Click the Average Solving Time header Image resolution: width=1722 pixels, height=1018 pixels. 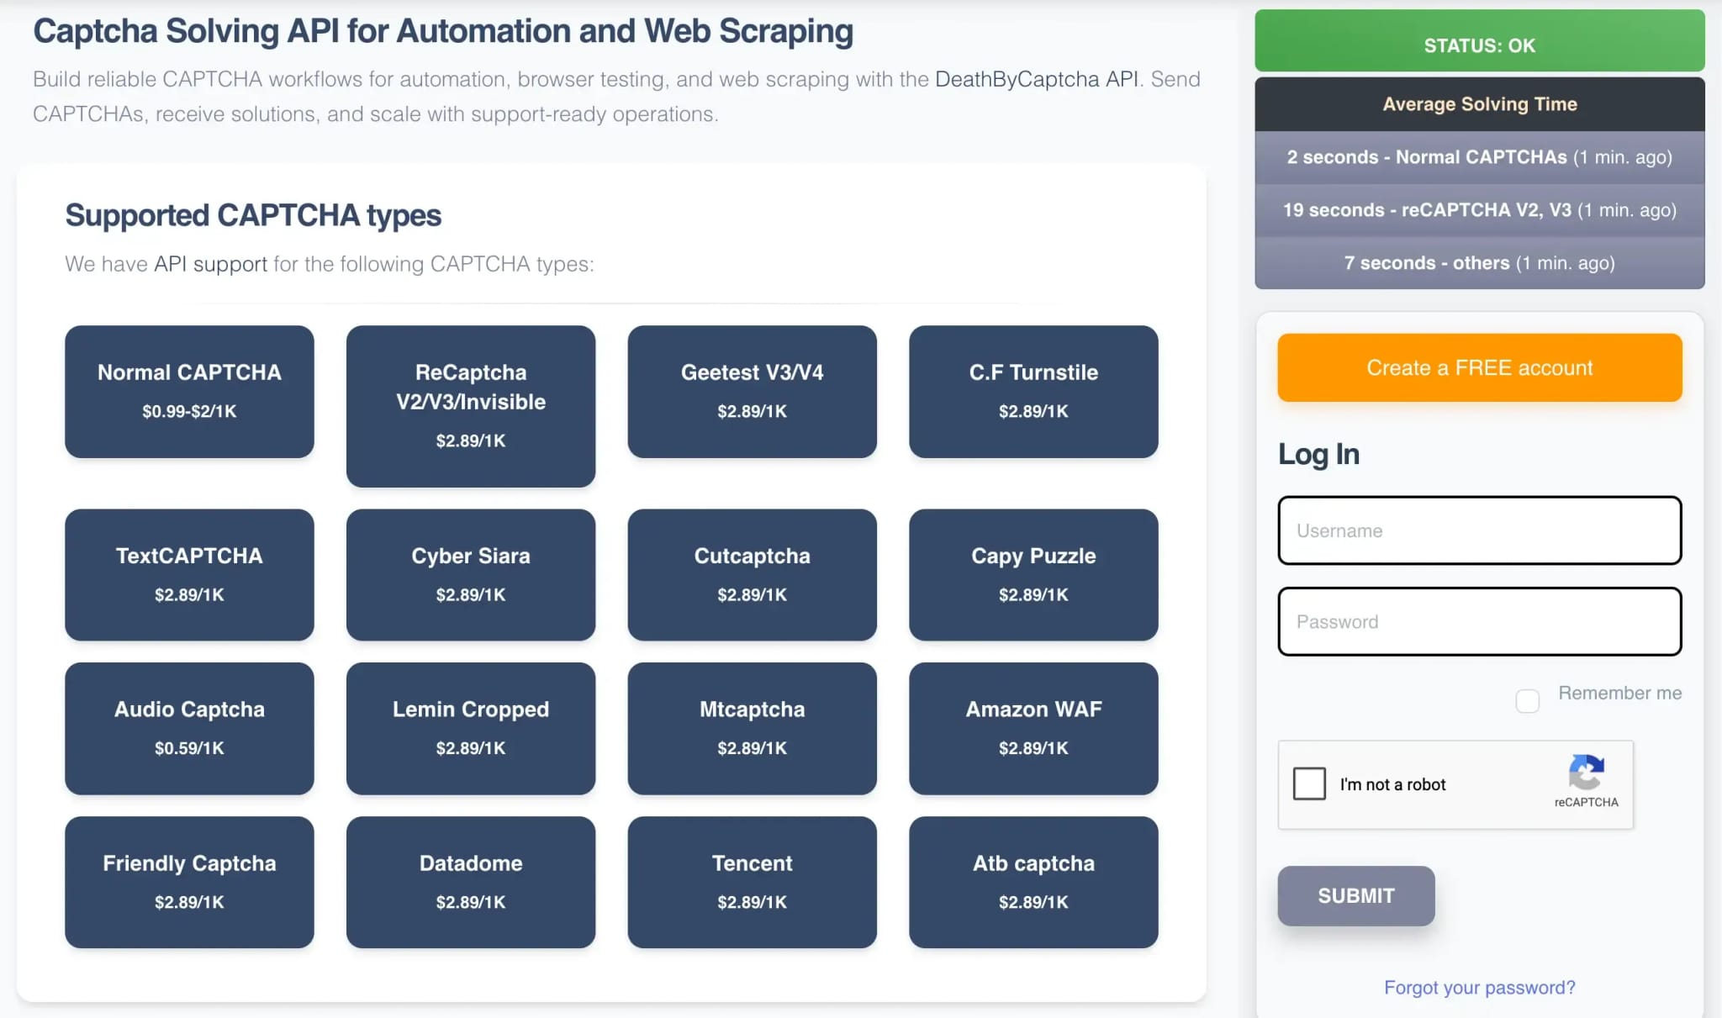tap(1479, 104)
